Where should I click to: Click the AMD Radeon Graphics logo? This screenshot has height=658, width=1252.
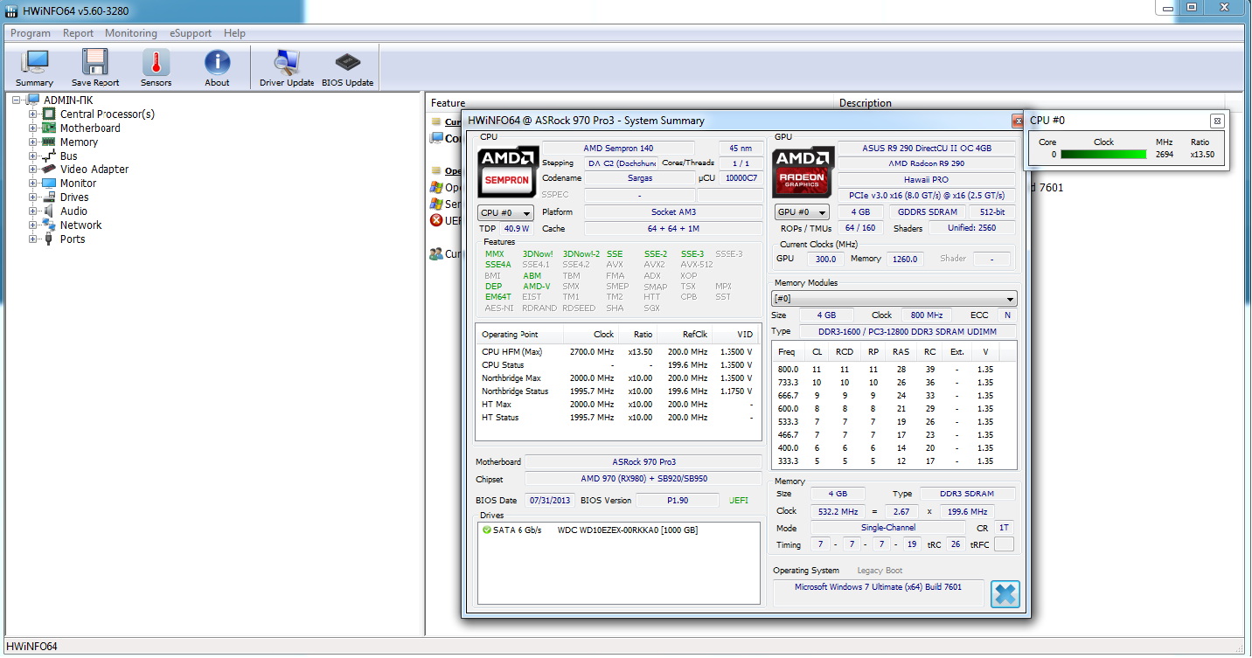[x=803, y=171]
